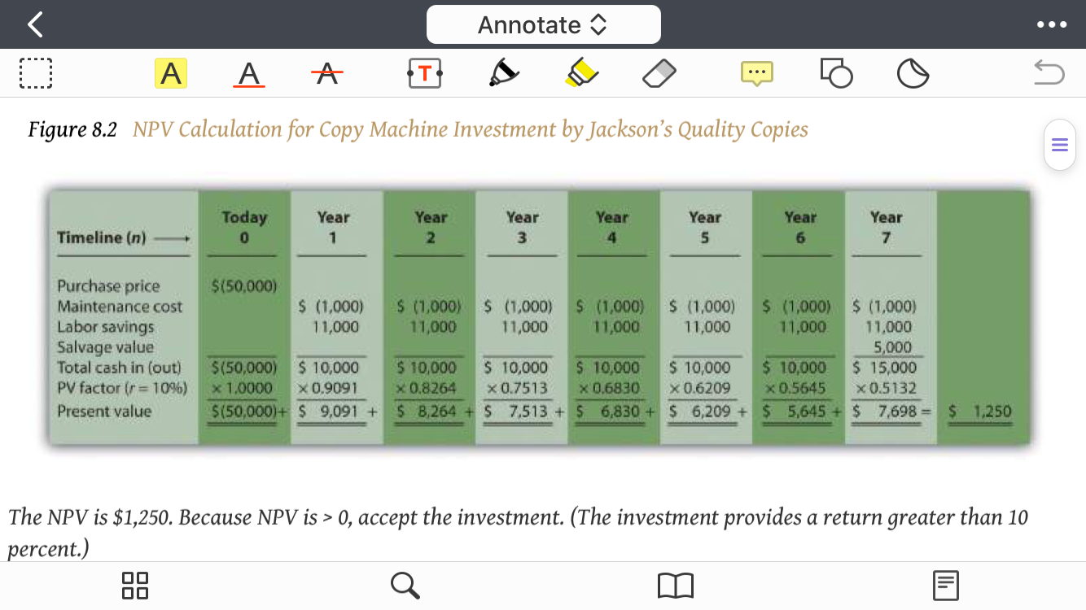
Task: Choose the eraser tool
Action: (x=659, y=72)
